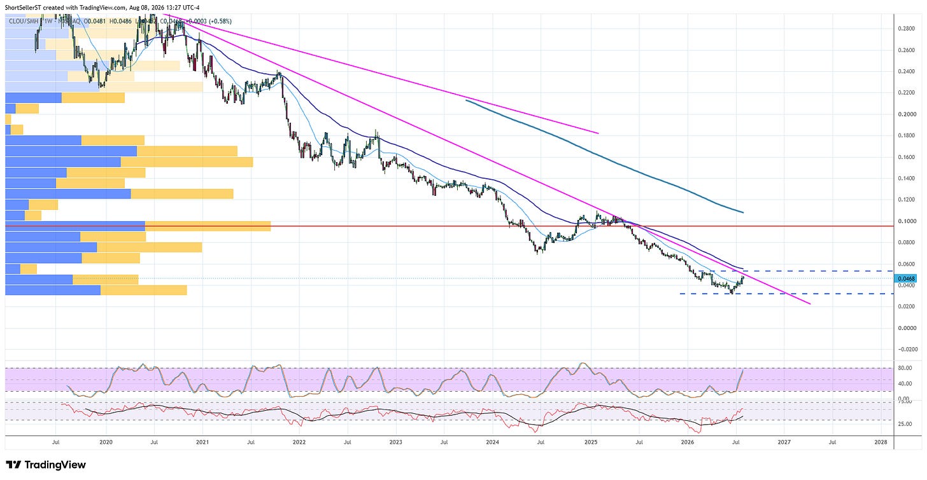Click the 0.2400 price axis label
This screenshot has height=480, width=927.
pos(906,72)
